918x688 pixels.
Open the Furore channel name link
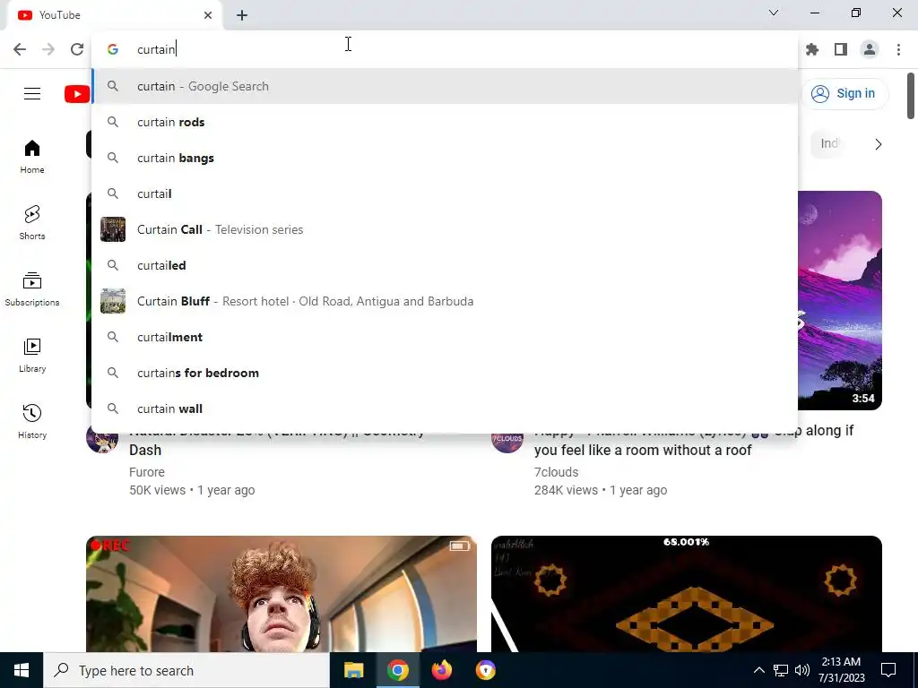pyautogui.click(x=147, y=472)
